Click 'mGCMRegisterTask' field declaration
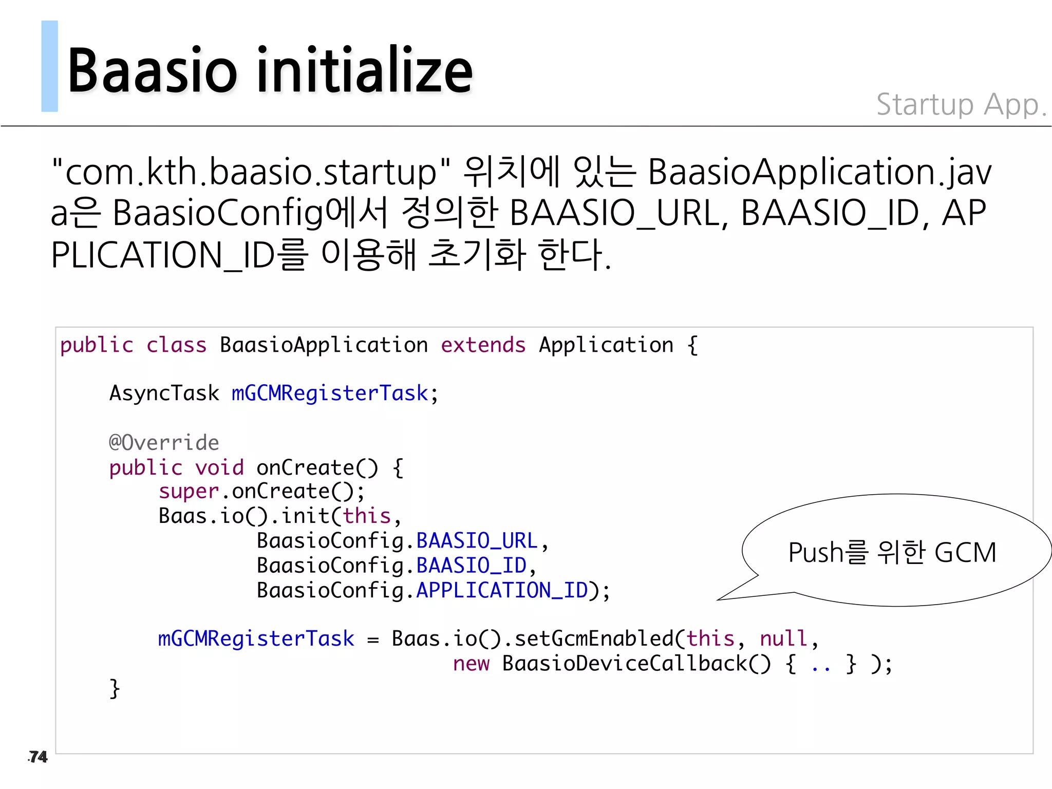 (x=329, y=393)
